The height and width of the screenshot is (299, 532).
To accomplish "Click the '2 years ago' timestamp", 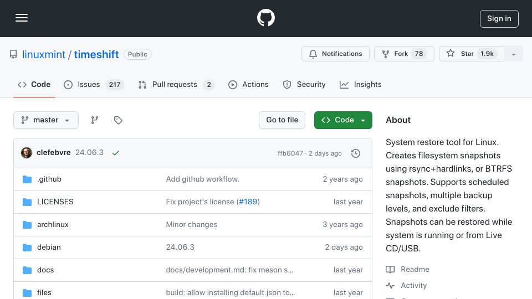I will click(x=342, y=179).
